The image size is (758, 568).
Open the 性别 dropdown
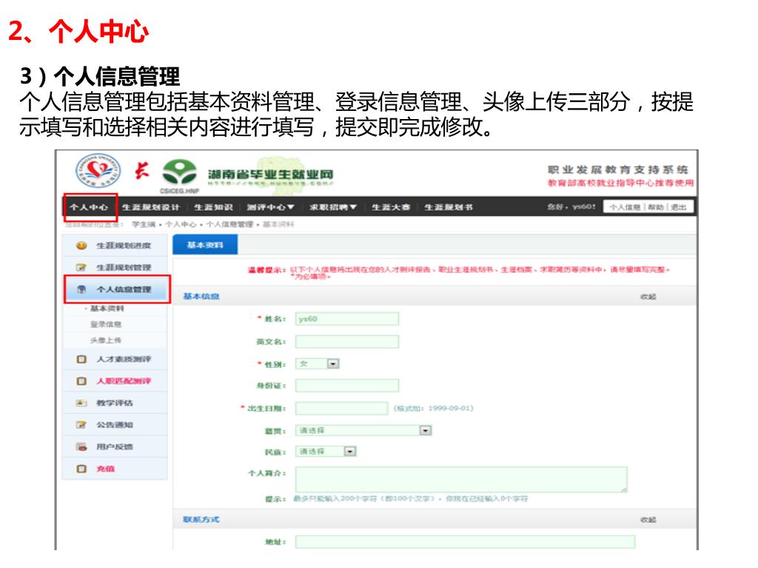(x=318, y=364)
